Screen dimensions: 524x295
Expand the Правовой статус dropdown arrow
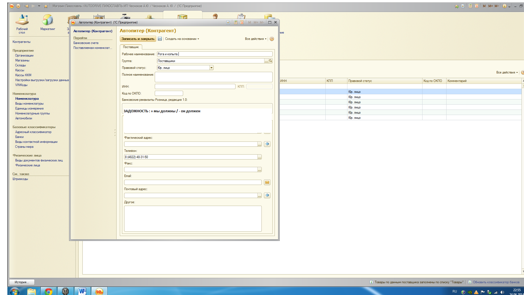[211, 68]
